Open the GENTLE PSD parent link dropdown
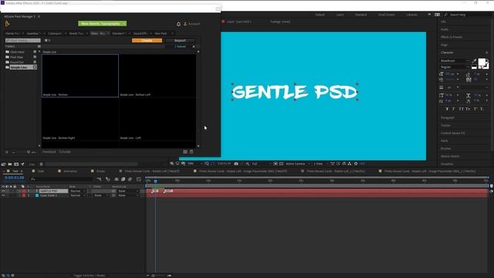 tap(128, 191)
